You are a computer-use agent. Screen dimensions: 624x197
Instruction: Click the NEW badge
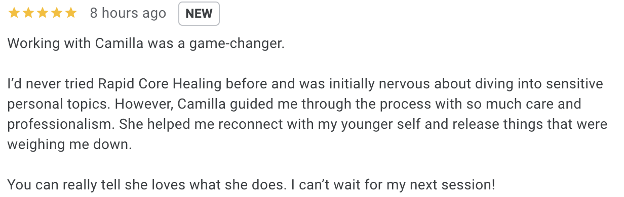tap(199, 14)
